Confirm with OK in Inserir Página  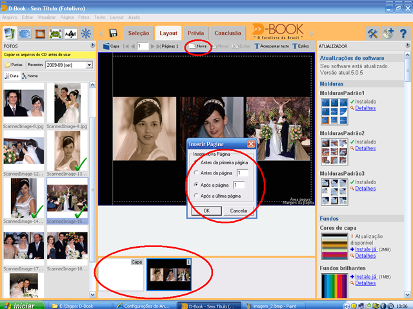[x=206, y=211]
